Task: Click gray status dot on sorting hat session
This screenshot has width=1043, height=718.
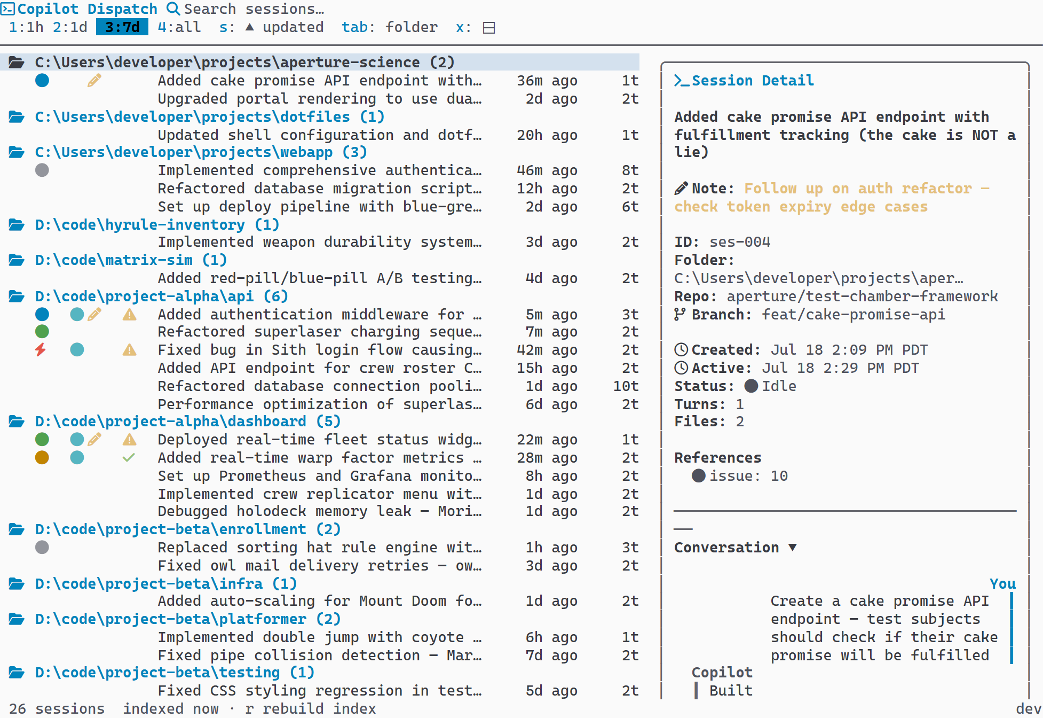Action: point(42,548)
